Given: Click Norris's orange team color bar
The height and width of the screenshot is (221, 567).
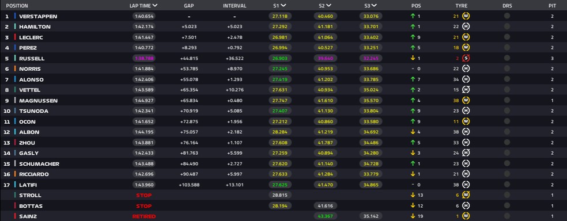Looking at the screenshot, I should 15,69.
